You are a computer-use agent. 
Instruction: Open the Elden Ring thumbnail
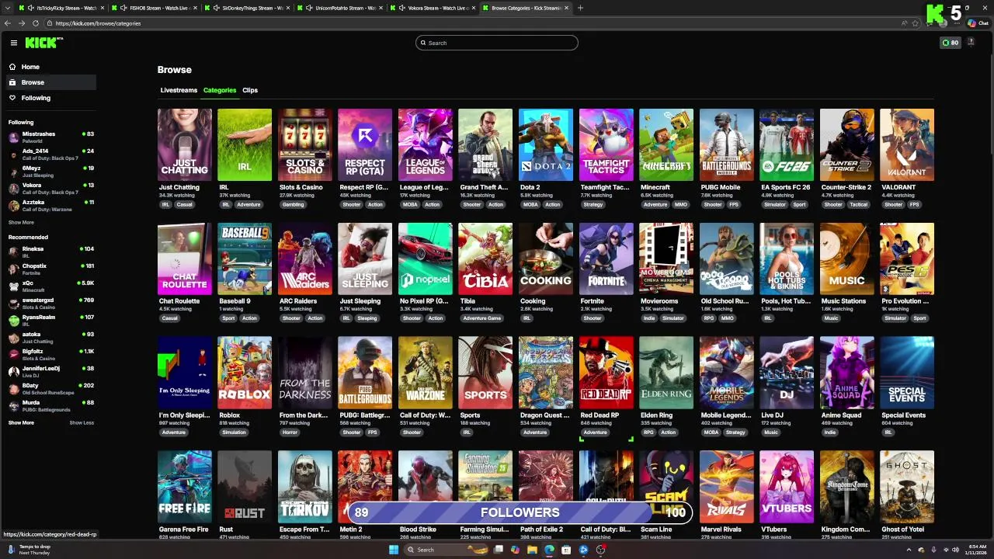[666, 373]
